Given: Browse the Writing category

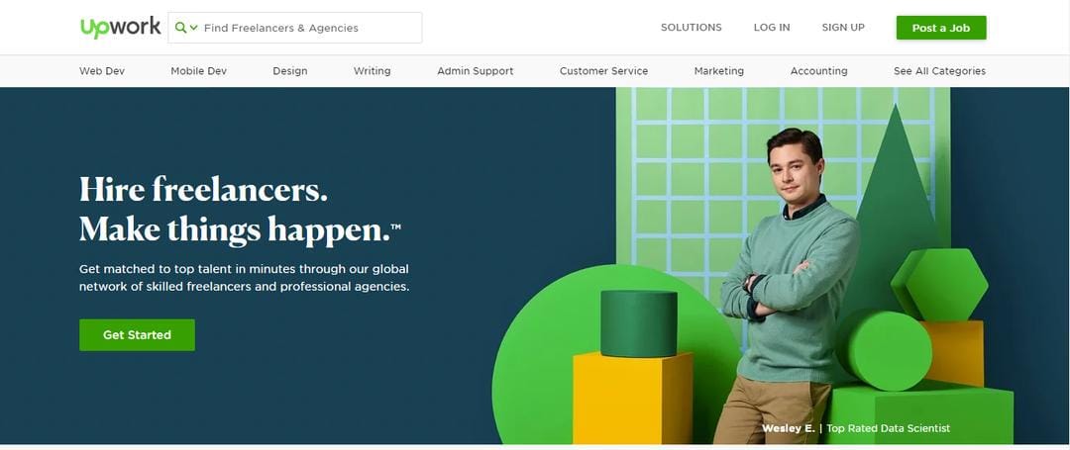Looking at the screenshot, I should [x=372, y=71].
